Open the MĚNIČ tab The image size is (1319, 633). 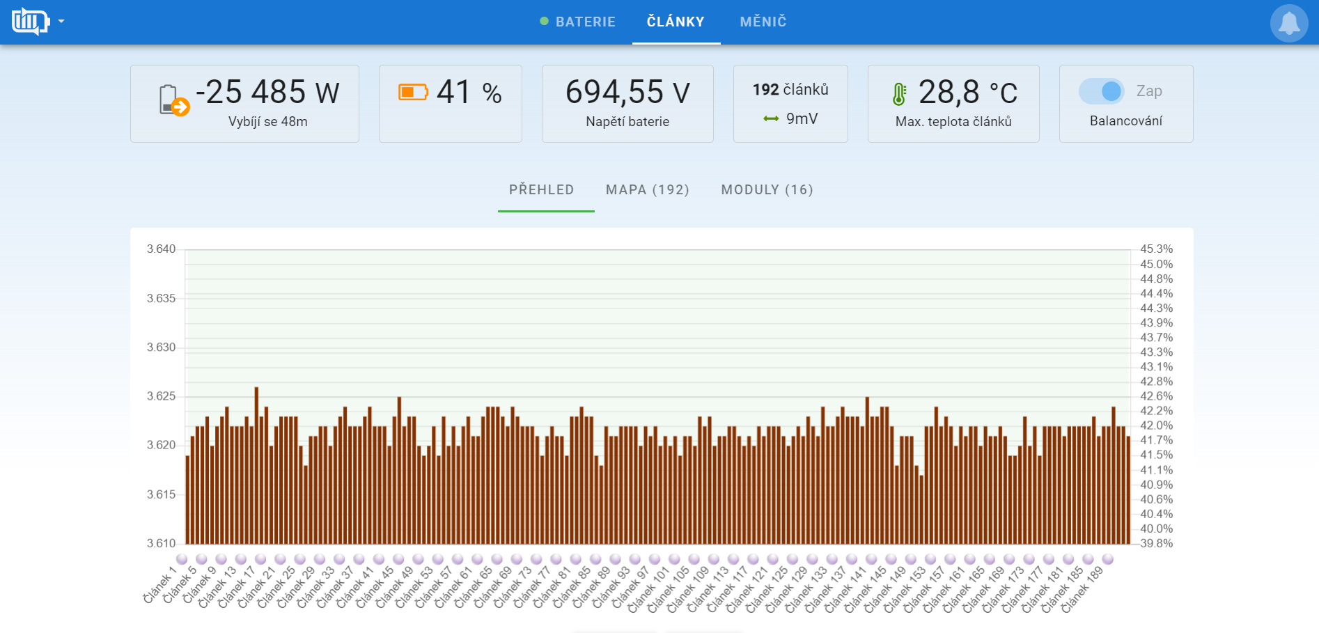coord(763,22)
